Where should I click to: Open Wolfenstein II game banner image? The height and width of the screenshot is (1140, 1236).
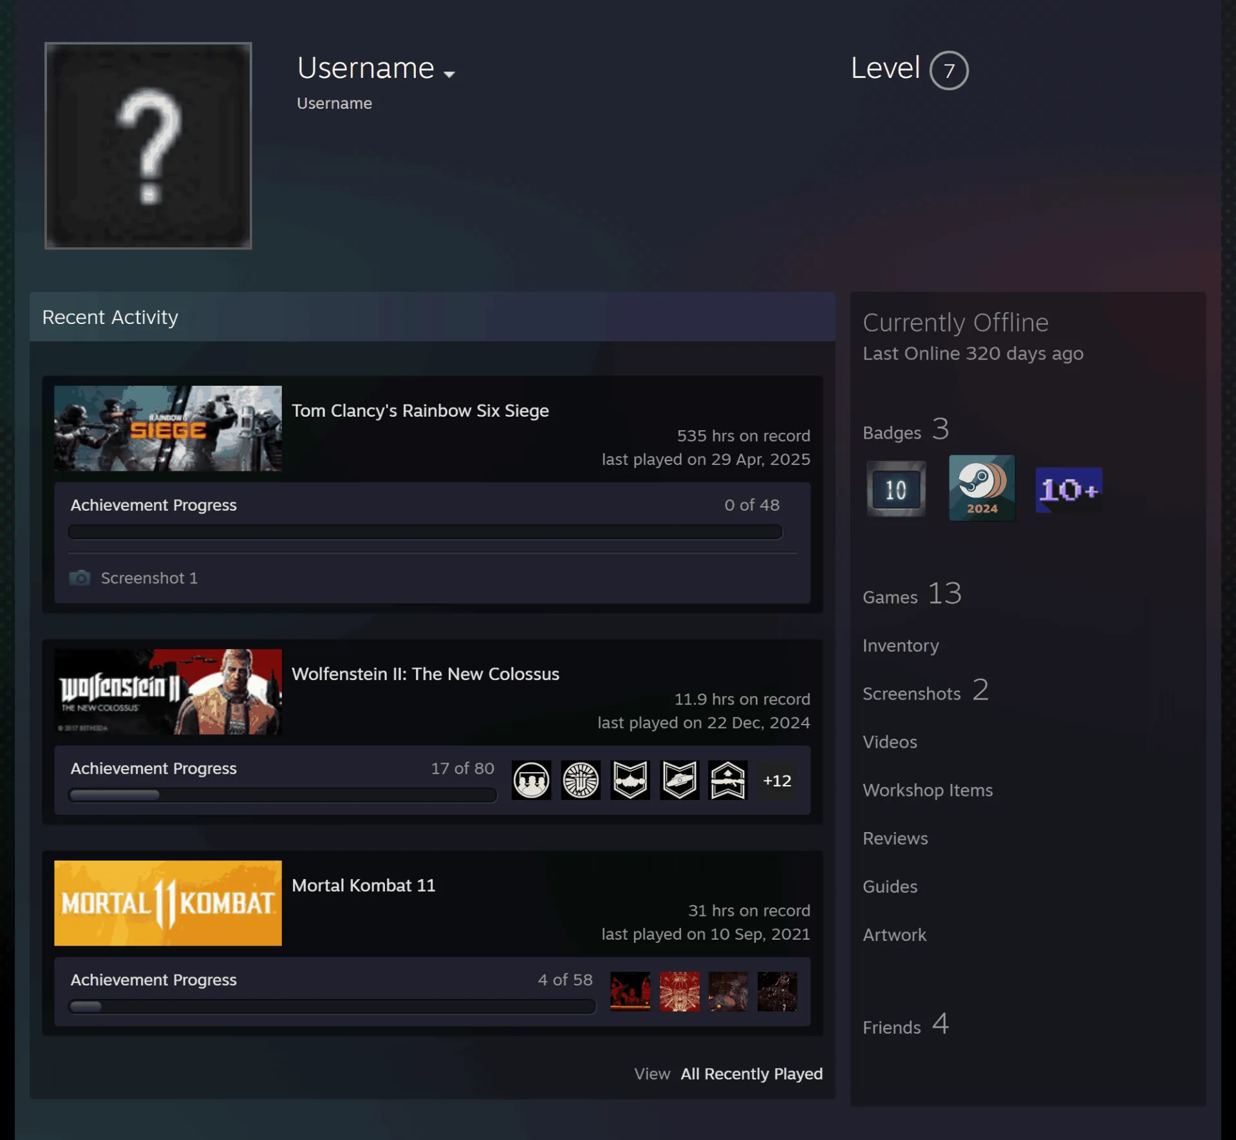(168, 692)
